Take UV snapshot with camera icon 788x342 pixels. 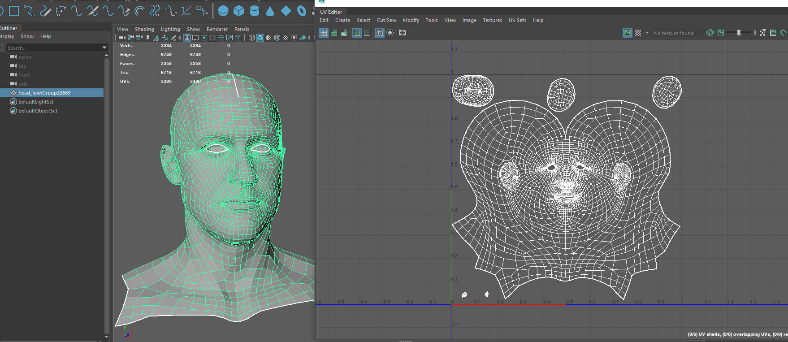pyautogui.click(x=403, y=33)
